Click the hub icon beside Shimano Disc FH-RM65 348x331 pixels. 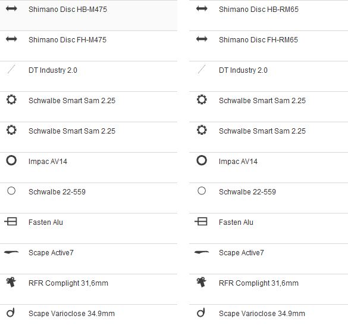point(202,39)
